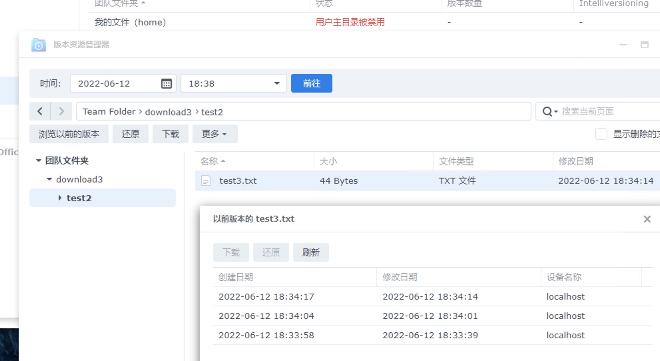This screenshot has height=361, width=660.
Task: Minimize the Version Explorer window
Action: (623, 45)
